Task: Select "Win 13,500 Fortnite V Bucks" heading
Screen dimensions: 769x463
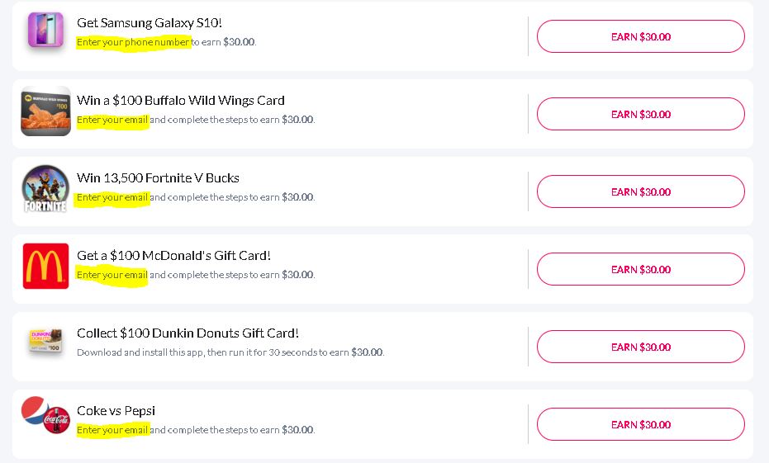Action: click(x=158, y=177)
